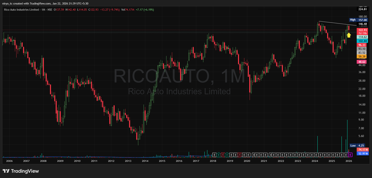The width and height of the screenshot is (372, 178).
Task: Click the 224.81 price label on the price axis
Action: (363, 10)
